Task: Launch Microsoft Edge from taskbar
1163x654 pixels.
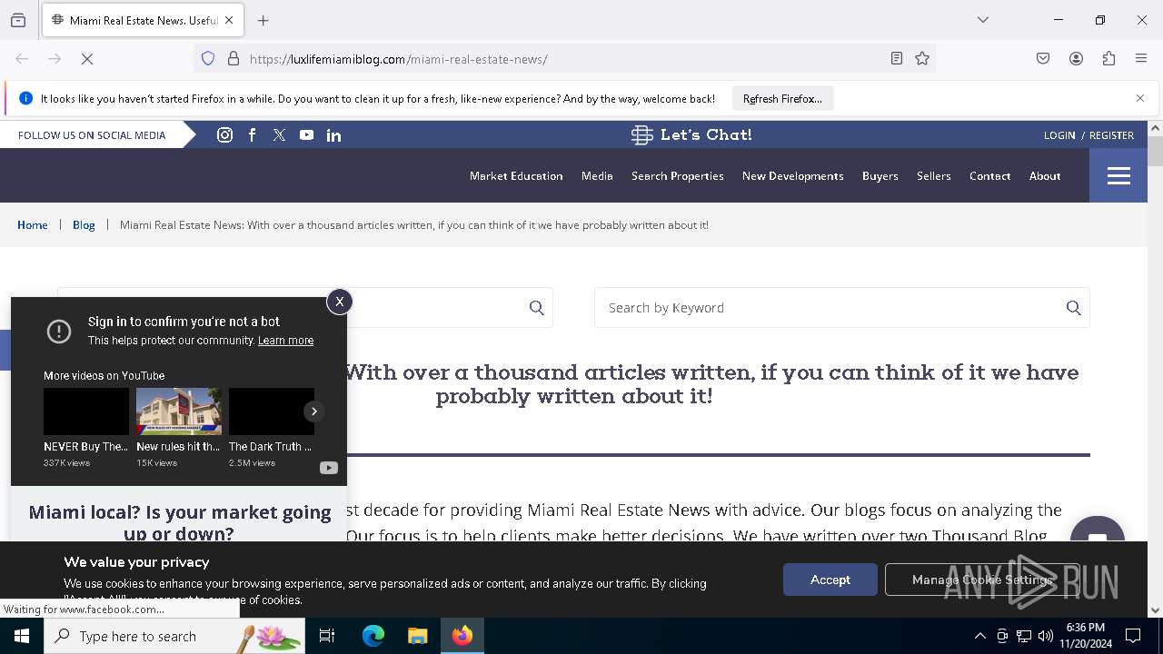Action: [373, 636]
